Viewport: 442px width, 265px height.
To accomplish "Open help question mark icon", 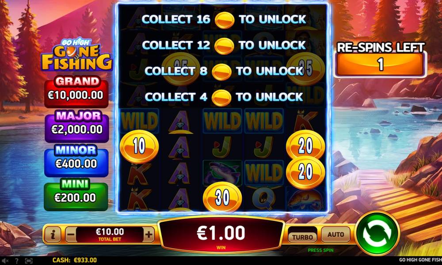I will point(17,261).
